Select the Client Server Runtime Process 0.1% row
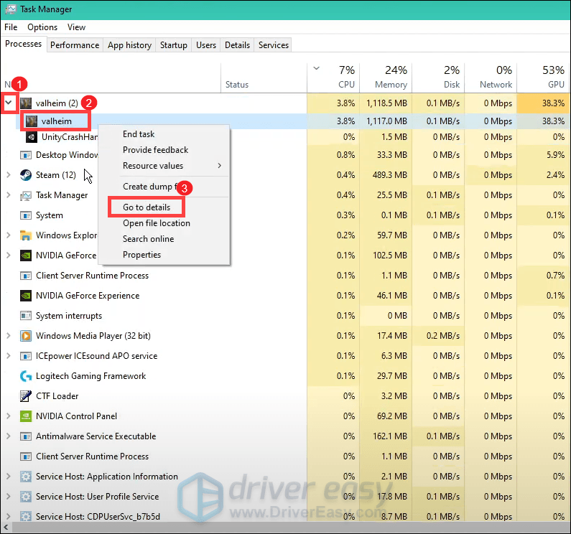This screenshot has height=534, width=571. (x=286, y=276)
